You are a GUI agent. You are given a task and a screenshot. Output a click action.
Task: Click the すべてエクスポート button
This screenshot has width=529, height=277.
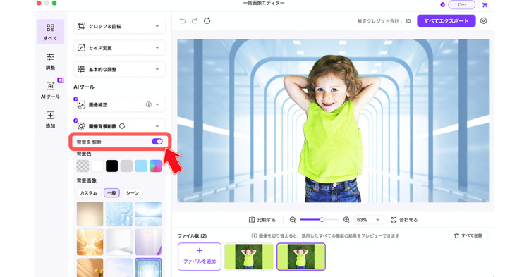[446, 21]
